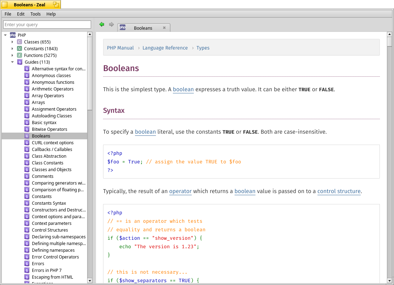Click content pane scrollbar up arrow
Viewport: 394px width, 285px height.
tap(389, 34)
